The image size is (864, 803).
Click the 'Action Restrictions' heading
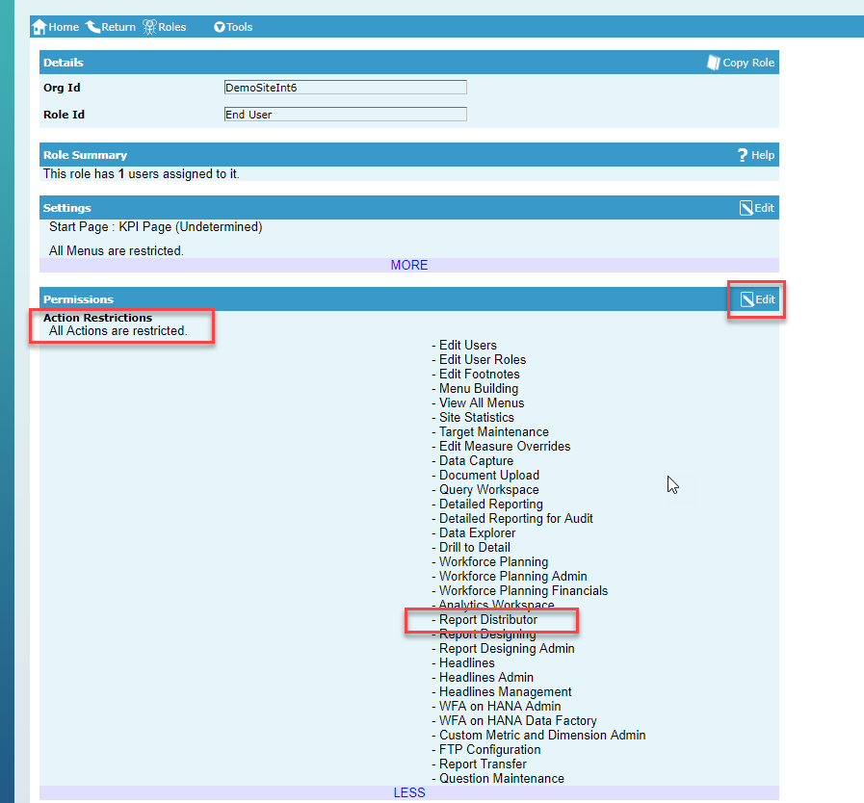[97, 318]
